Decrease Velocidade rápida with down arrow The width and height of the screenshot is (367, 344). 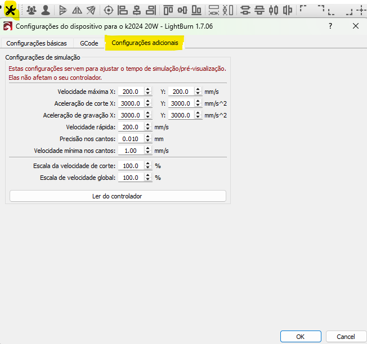pos(147,129)
